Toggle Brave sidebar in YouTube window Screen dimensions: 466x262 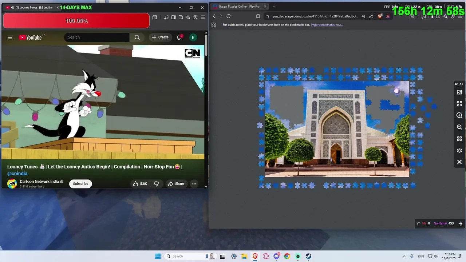coord(174,17)
